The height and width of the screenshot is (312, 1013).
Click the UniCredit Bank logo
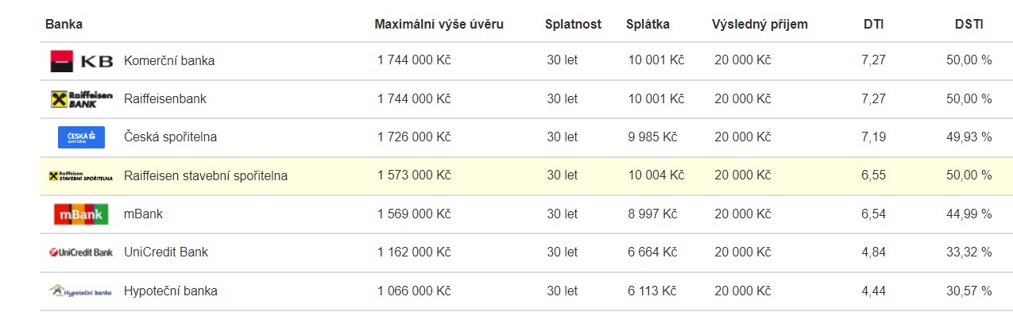pos(81,252)
